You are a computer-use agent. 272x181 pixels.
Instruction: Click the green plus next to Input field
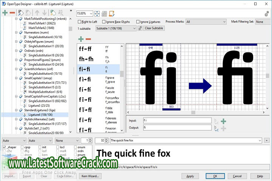(223, 121)
